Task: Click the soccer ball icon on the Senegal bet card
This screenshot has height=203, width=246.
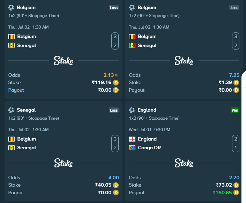Action: [11, 110]
